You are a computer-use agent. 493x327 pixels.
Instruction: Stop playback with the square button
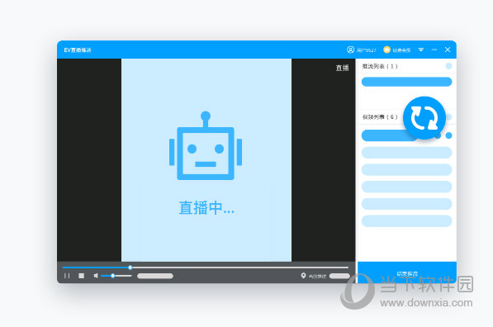coord(82,276)
